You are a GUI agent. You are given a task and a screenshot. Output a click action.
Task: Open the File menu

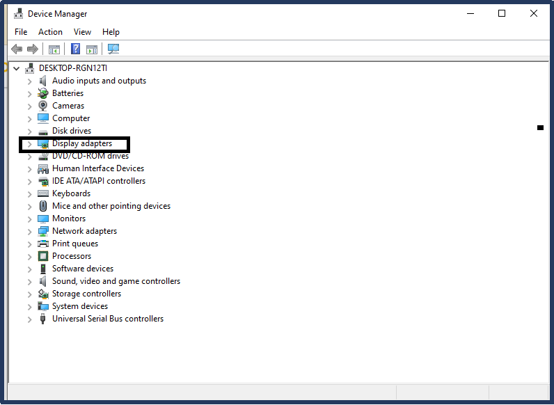[x=21, y=32]
